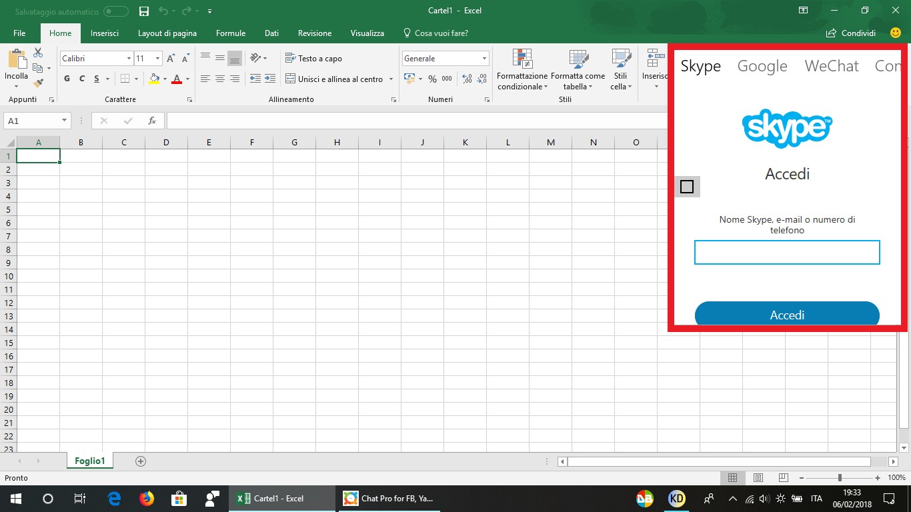Click the Copy icon in Appunti

(x=38, y=68)
